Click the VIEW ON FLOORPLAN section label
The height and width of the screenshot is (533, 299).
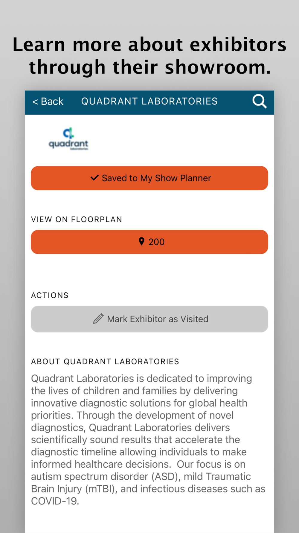77,219
